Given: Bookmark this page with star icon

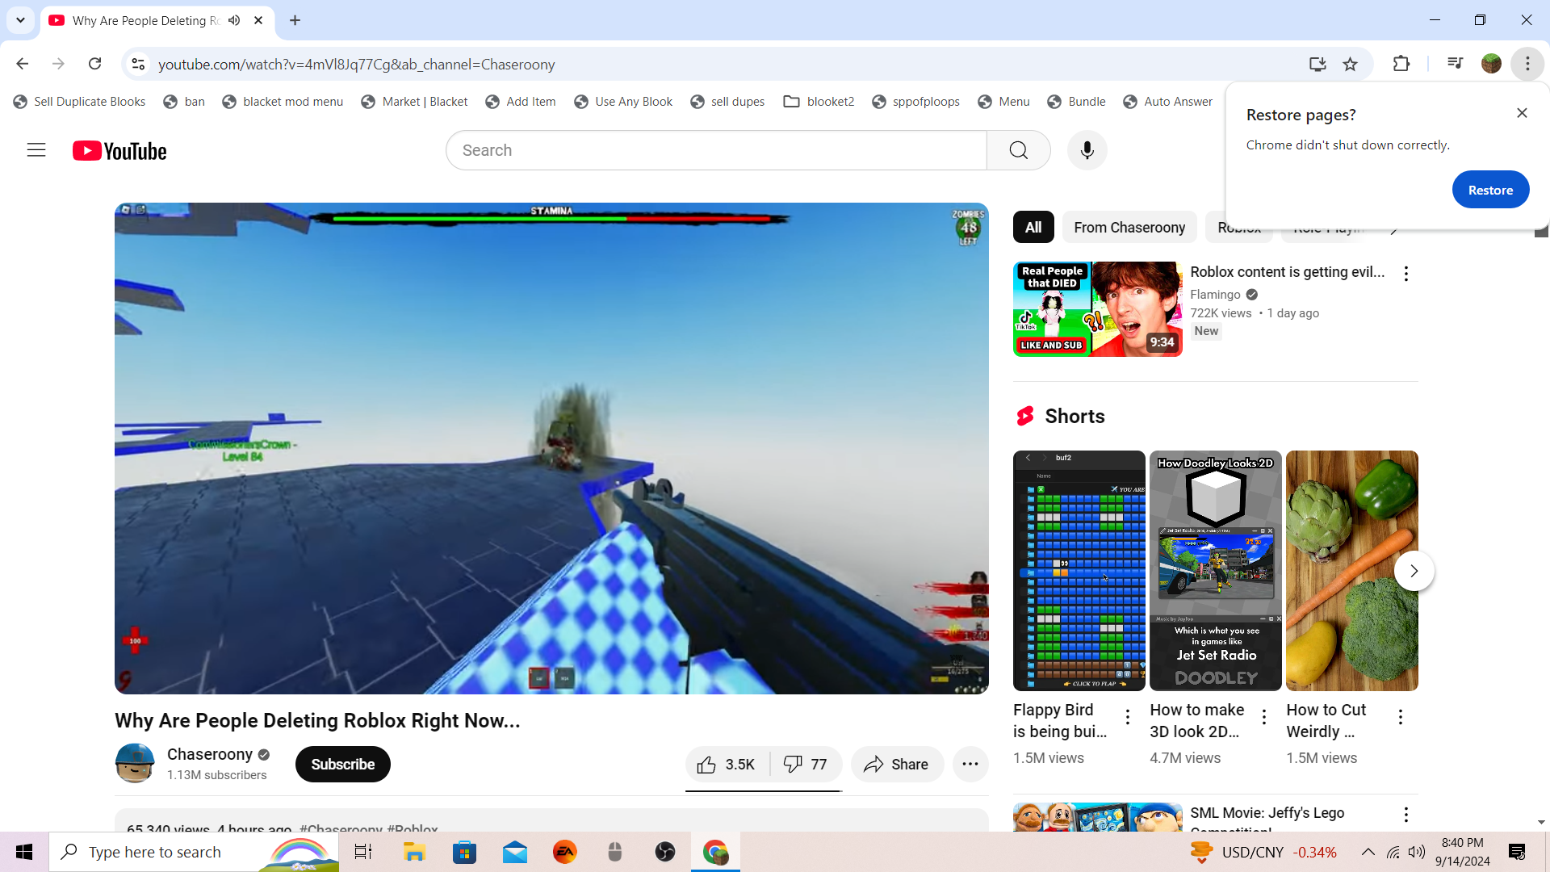Looking at the screenshot, I should pos(1350,64).
